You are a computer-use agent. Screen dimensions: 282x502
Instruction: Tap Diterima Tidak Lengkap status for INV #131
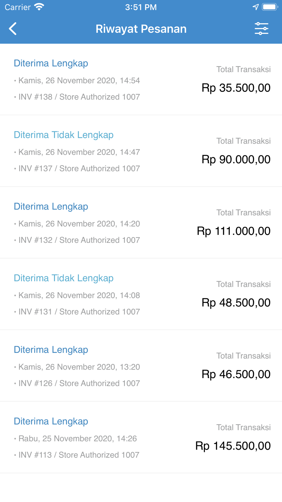click(64, 278)
